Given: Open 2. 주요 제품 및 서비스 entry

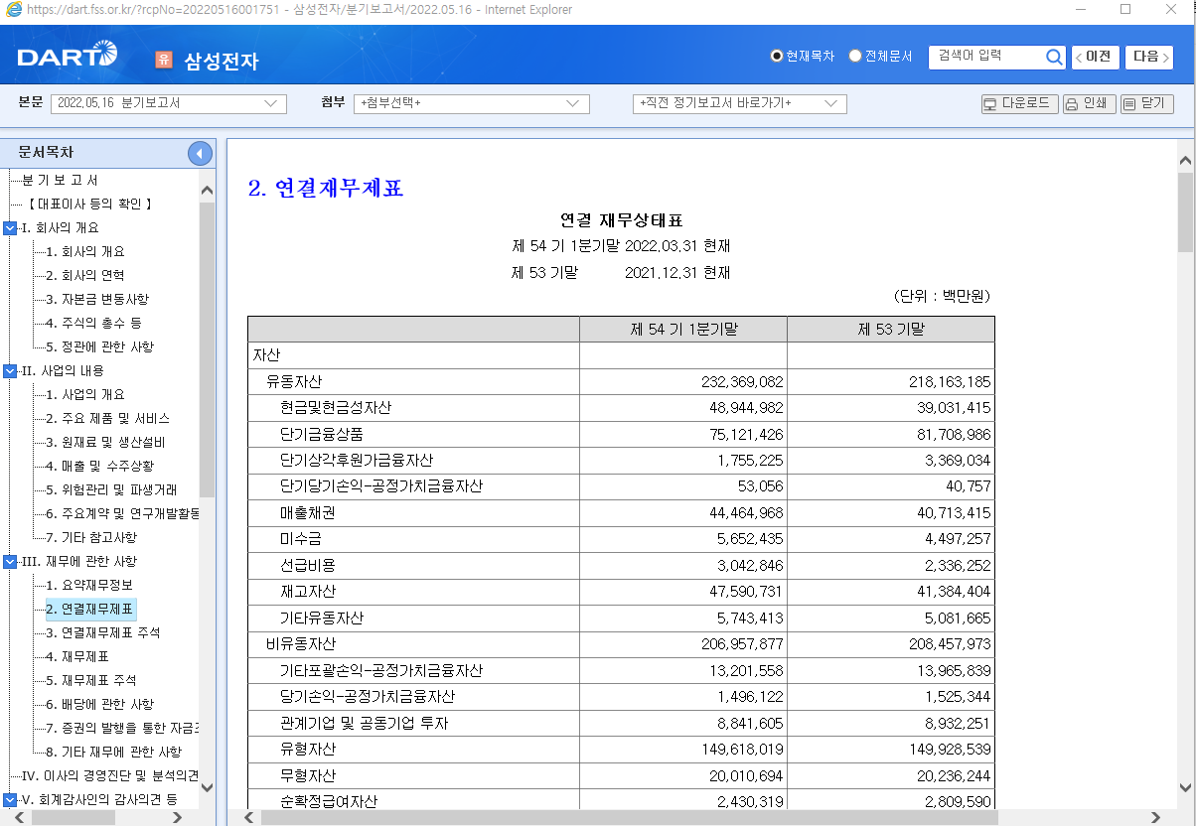Looking at the screenshot, I should [x=107, y=419].
